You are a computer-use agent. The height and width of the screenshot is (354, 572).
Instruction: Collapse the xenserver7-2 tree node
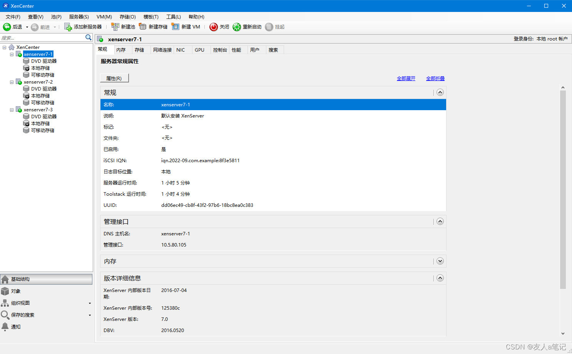12,82
